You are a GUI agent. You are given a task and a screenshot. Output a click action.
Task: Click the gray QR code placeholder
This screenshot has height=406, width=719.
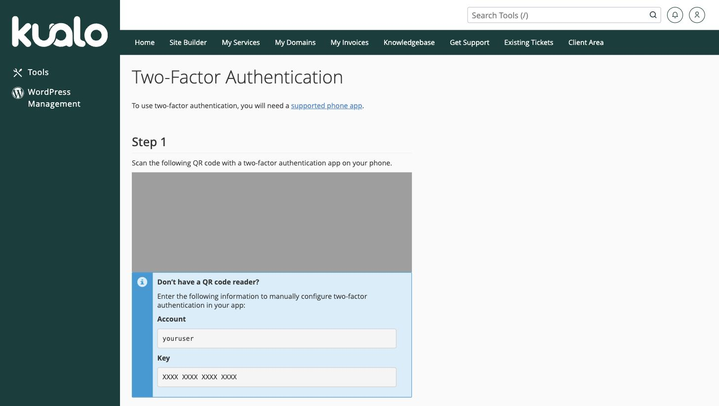(x=272, y=222)
